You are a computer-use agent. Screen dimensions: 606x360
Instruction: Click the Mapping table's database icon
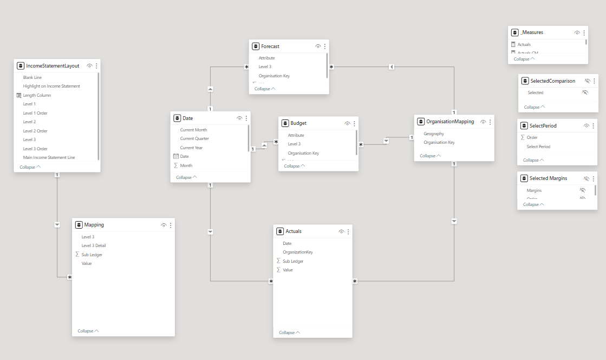pyautogui.click(x=79, y=225)
